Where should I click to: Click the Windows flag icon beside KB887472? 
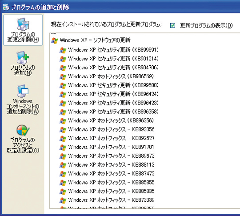click(x=63, y=174)
